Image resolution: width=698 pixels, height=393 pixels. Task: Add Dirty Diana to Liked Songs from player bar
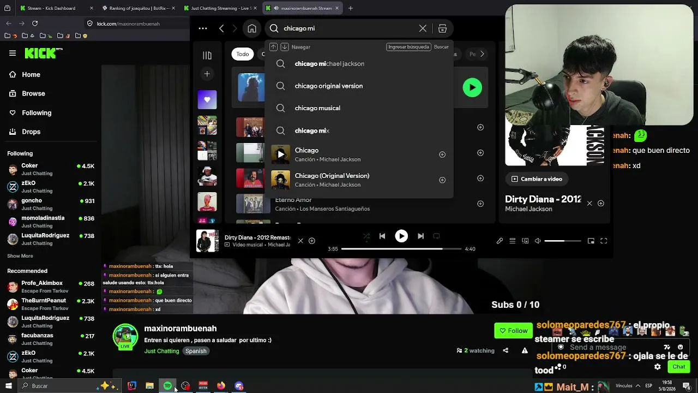pos(312,241)
